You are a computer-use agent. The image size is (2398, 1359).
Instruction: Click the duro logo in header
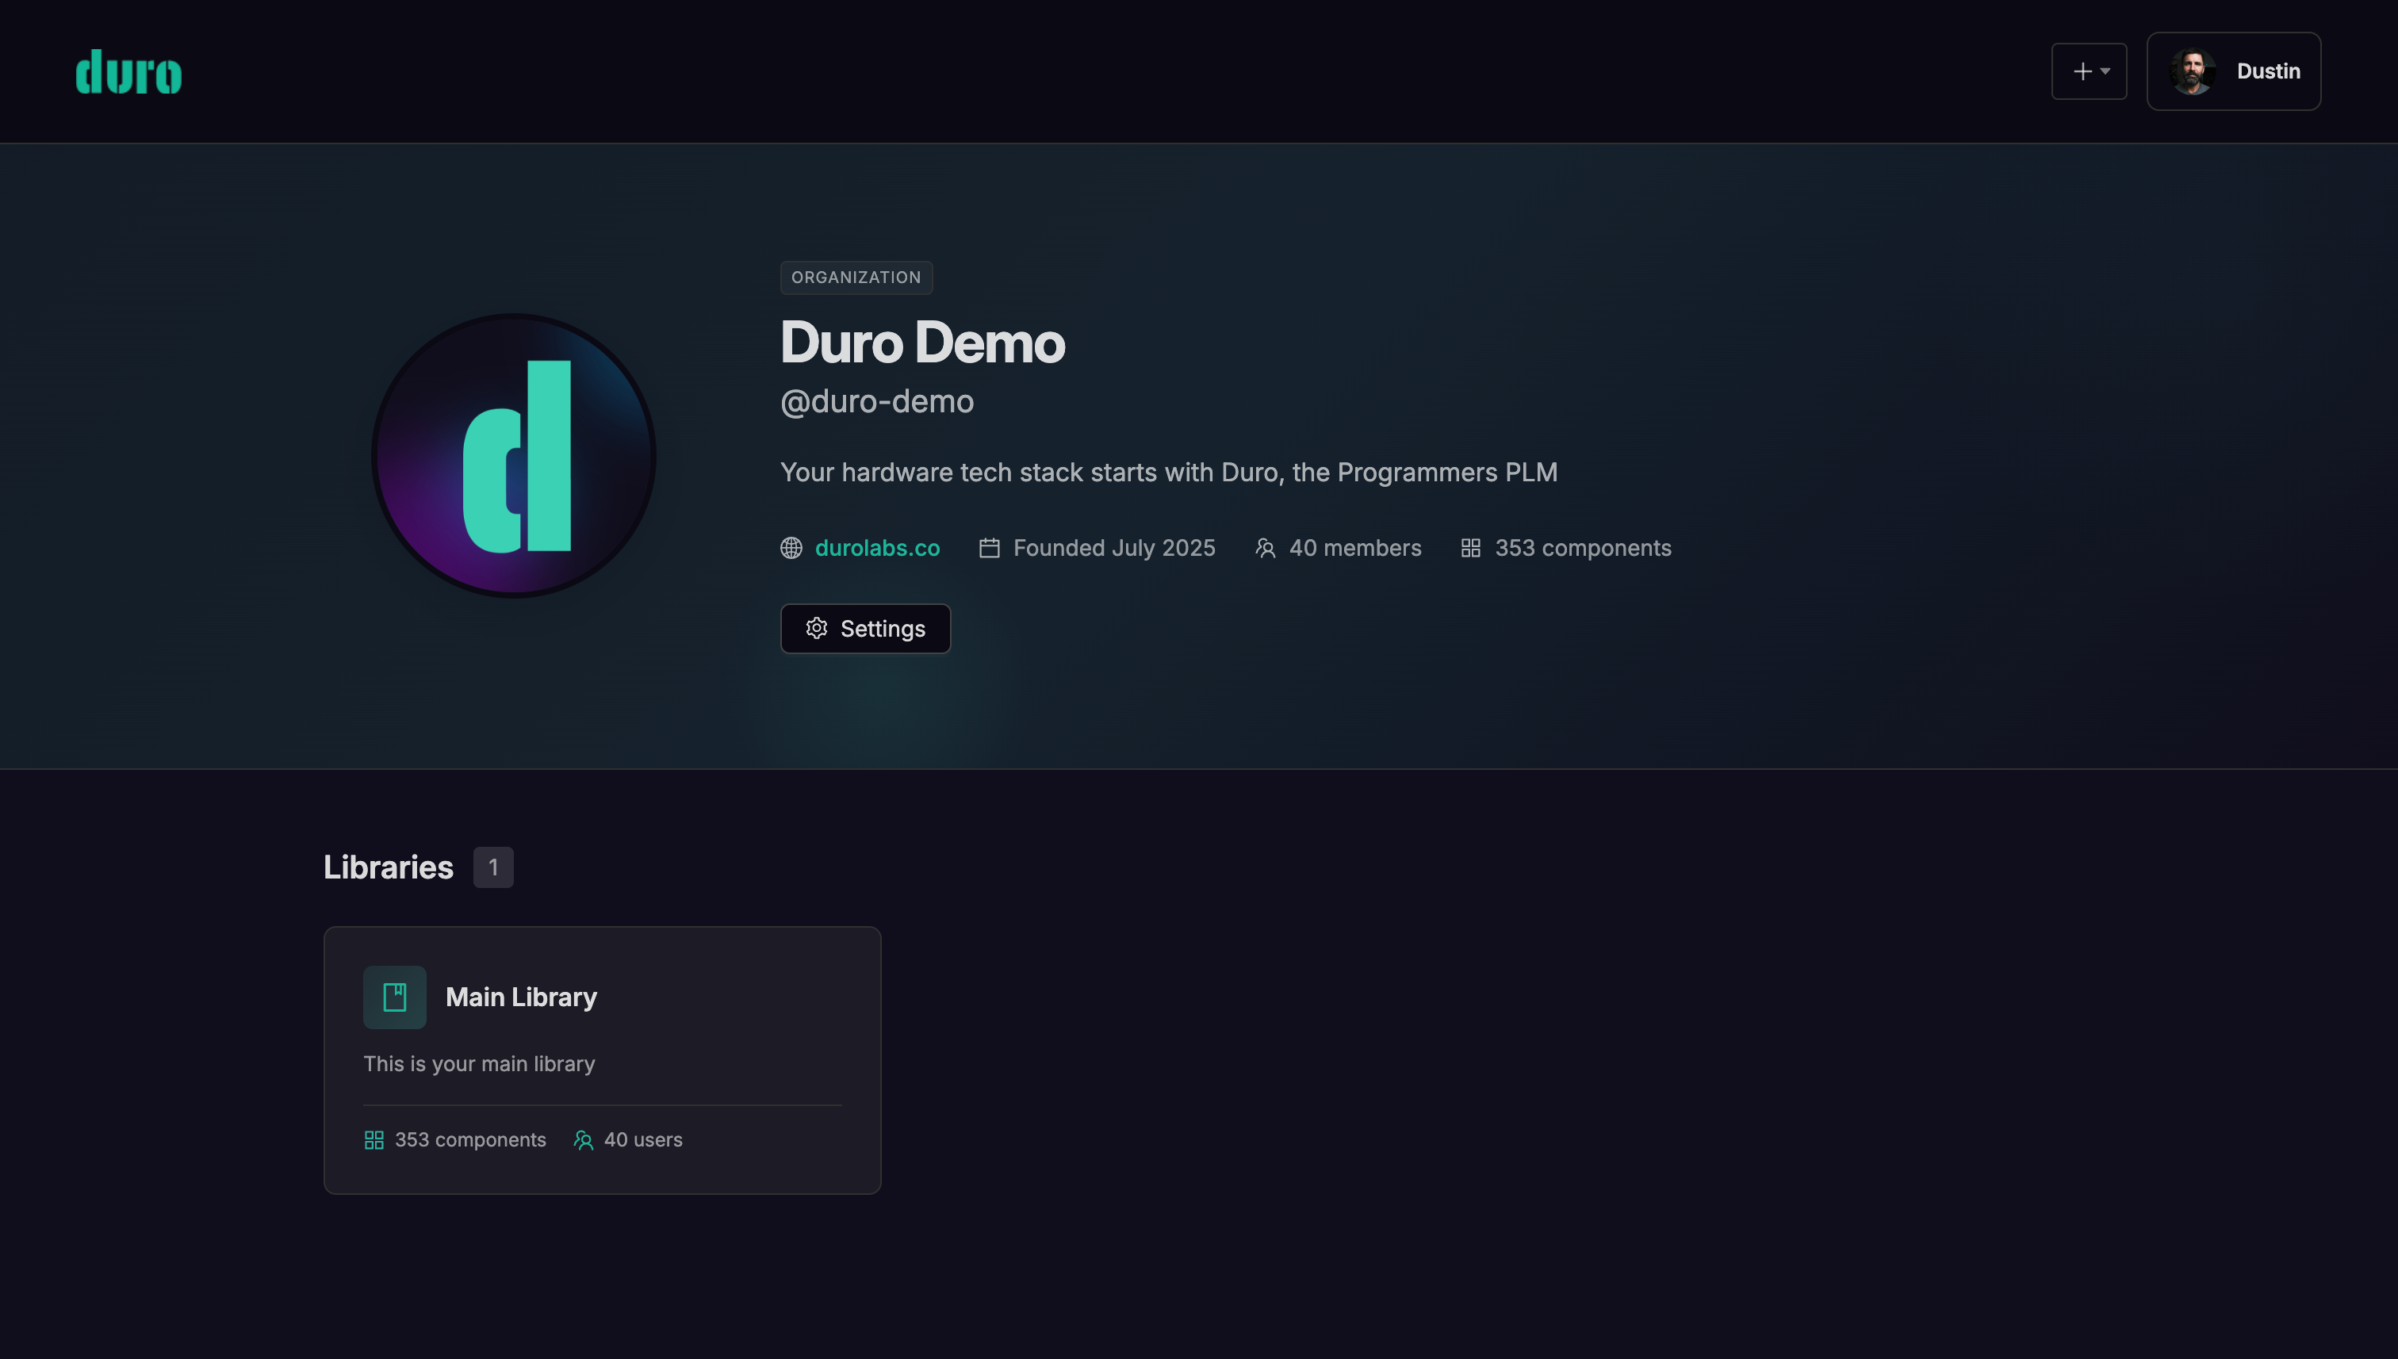coord(128,72)
